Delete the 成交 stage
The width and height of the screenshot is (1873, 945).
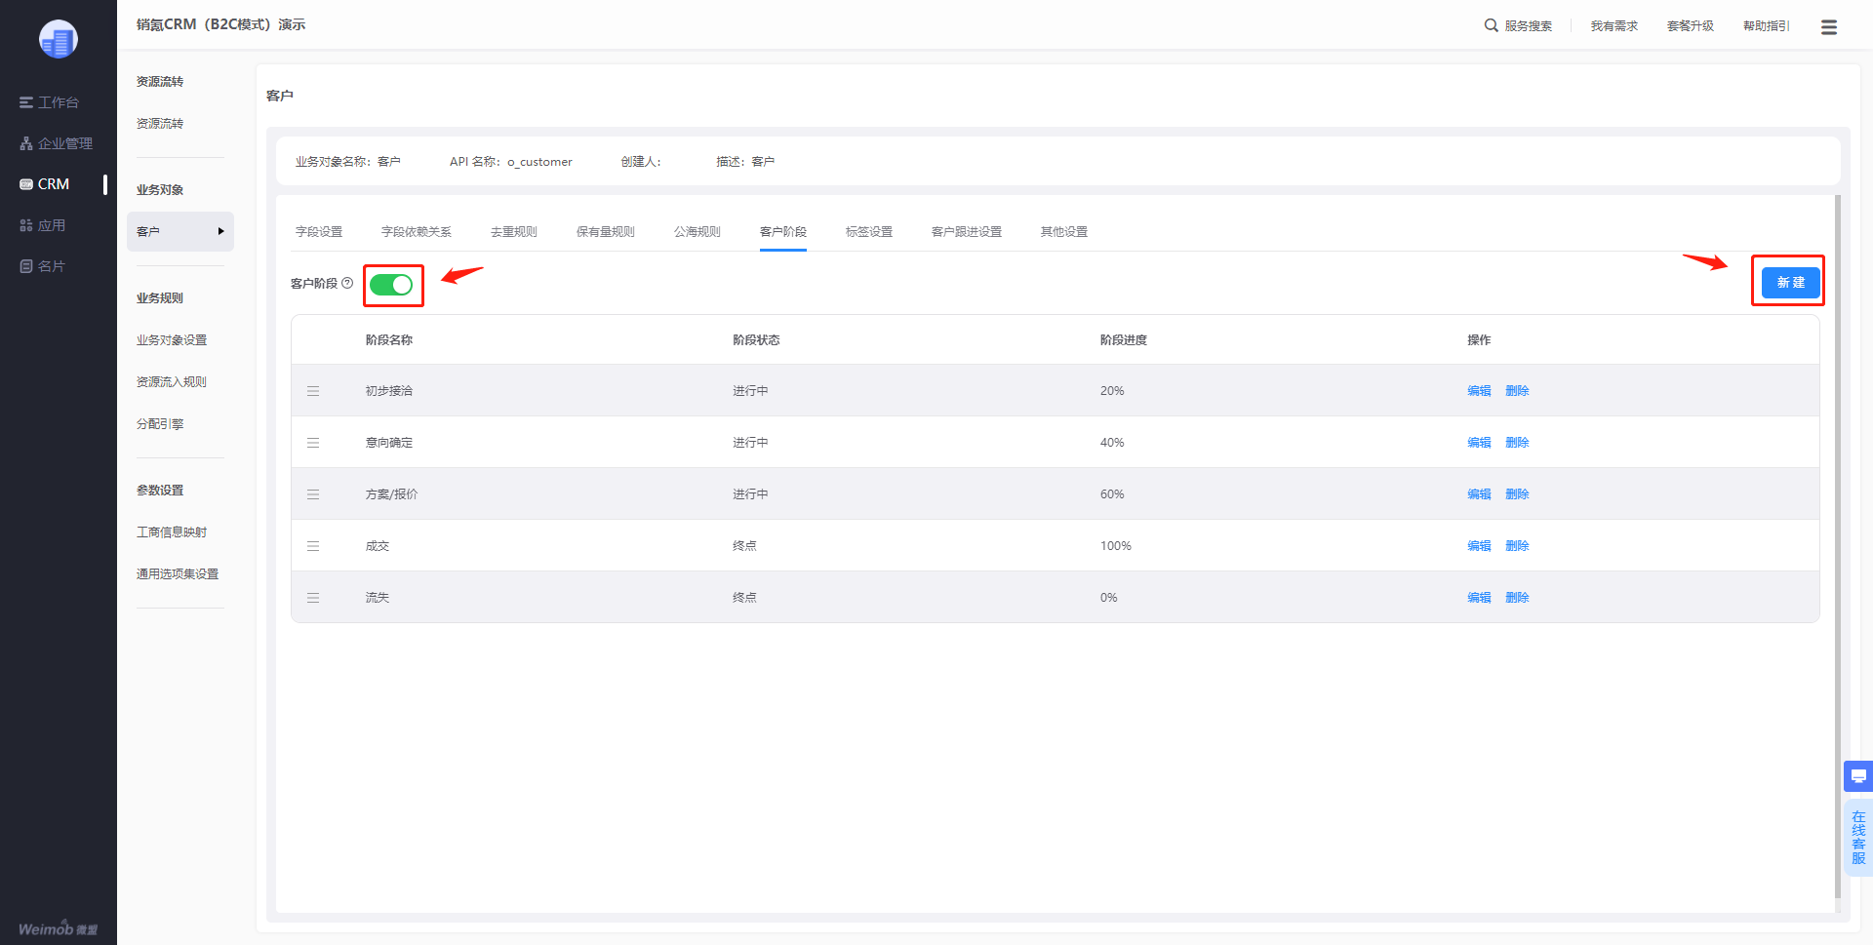click(x=1518, y=546)
